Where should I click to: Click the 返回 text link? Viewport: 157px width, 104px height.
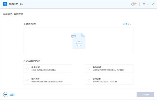click(12, 95)
